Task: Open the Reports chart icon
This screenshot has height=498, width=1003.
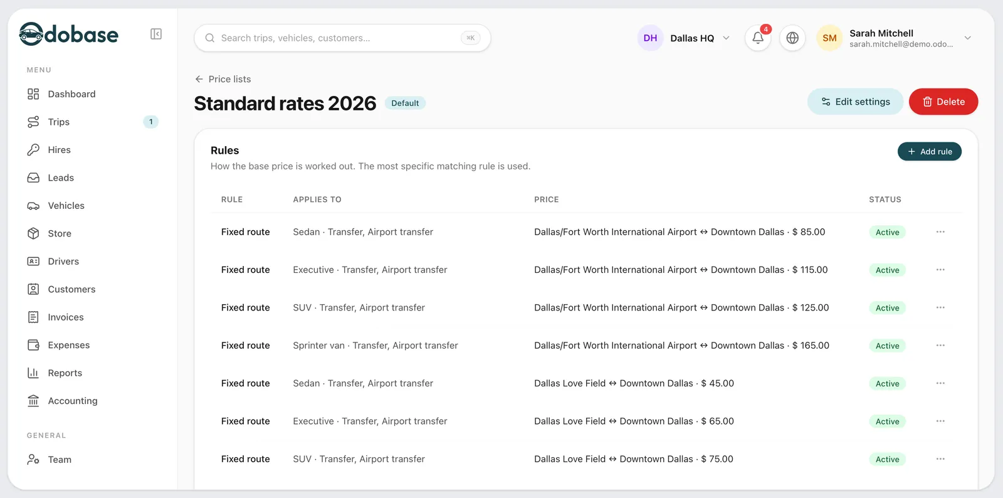Action: point(33,373)
